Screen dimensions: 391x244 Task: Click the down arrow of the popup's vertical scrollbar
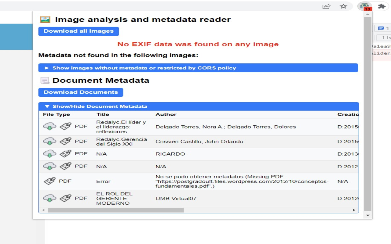tap(368, 215)
